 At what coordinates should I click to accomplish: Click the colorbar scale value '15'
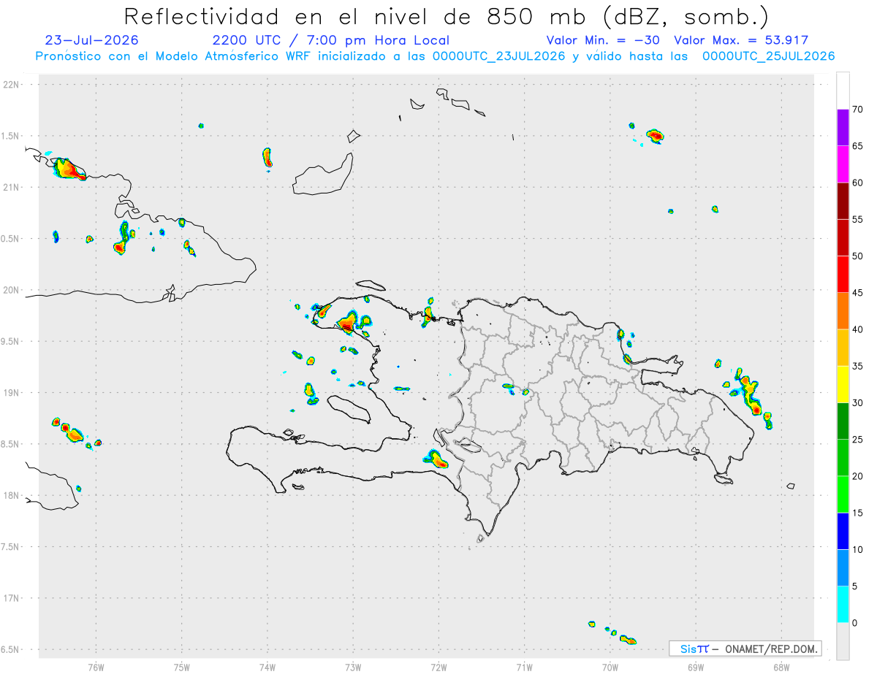[x=857, y=513]
